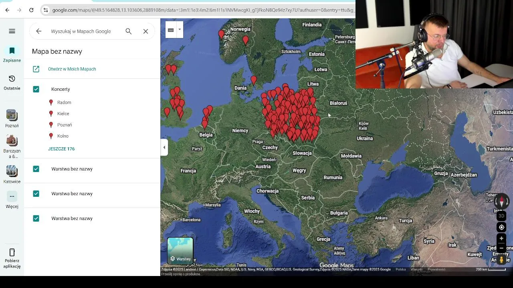Viewport: 513px width, 288px height.
Task: Zoom in with the plus button
Action: (x=501, y=238)
